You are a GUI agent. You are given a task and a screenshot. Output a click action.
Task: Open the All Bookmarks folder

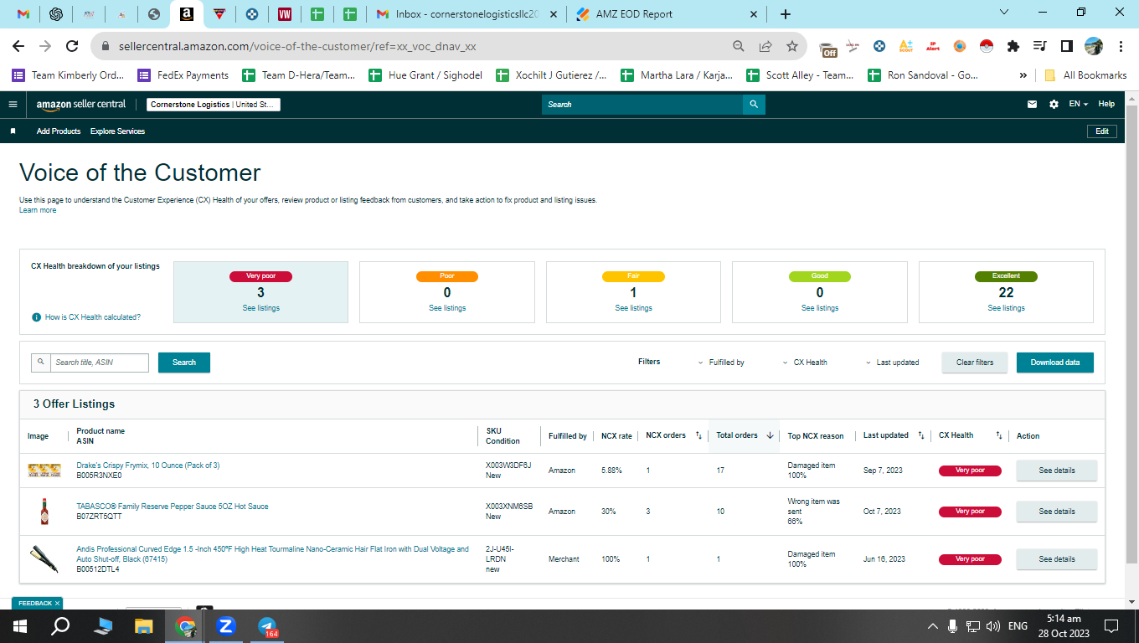[x=1085, y=75]
